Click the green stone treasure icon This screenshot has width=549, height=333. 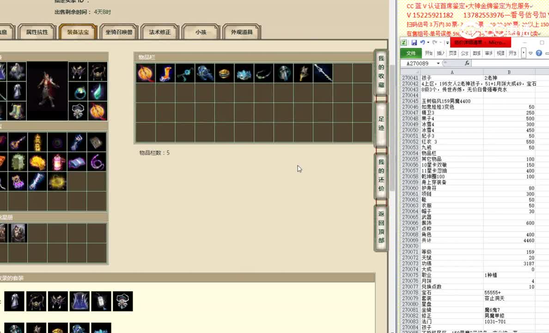click(x=18, y=162)
